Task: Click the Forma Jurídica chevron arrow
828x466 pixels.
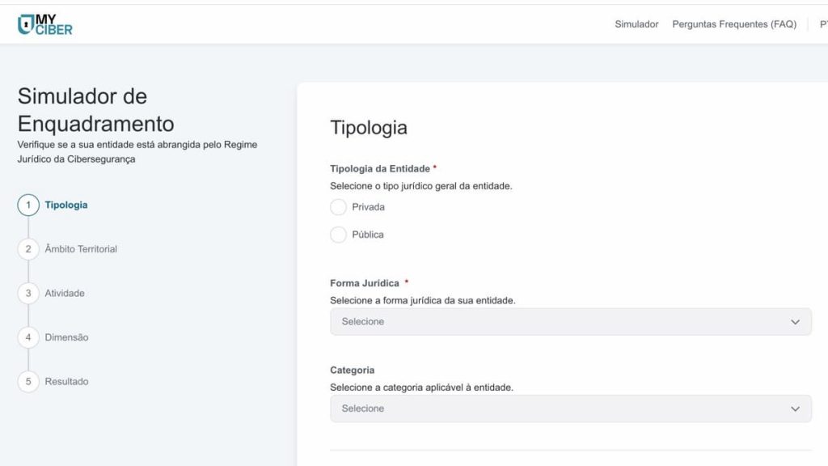Action: click(796, 322)
